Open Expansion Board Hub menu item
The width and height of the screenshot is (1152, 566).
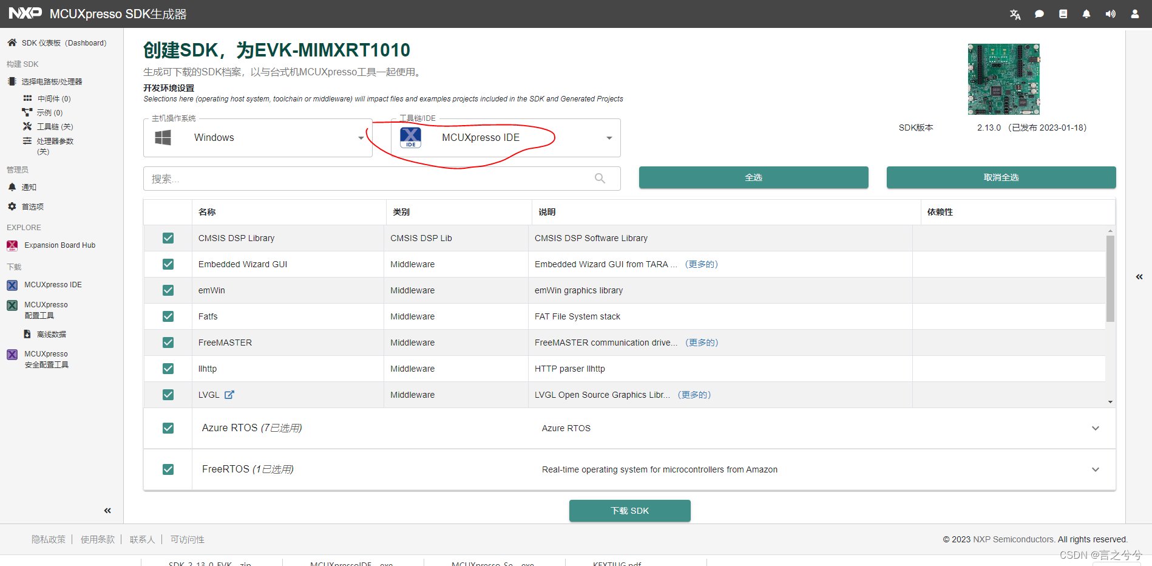click(61, 245)
